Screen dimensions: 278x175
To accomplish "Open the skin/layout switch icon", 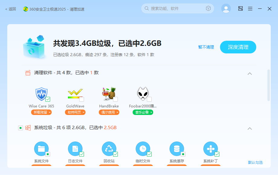I will tap(241, 8).
